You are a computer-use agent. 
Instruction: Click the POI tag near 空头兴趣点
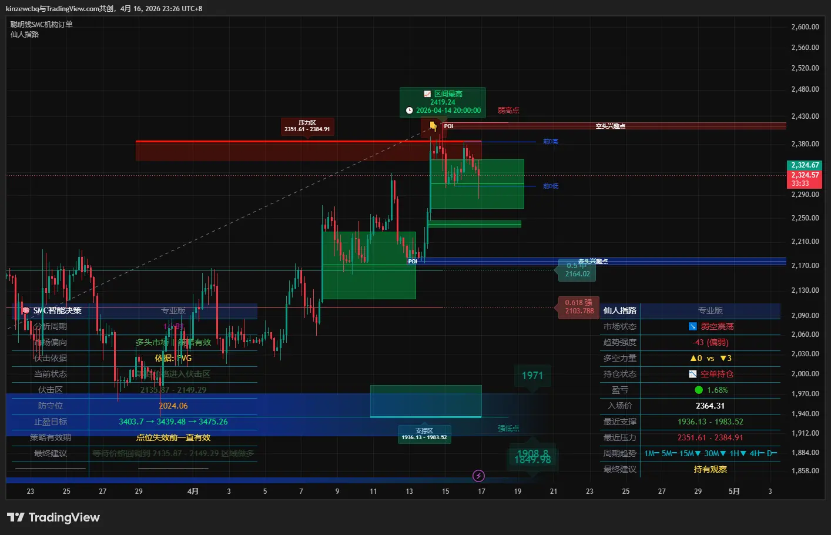coord(448,126)
